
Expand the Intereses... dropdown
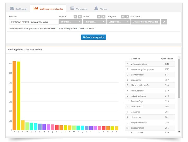coord(94,22)
